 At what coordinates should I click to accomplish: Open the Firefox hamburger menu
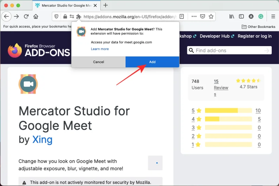tap(273, 16)
